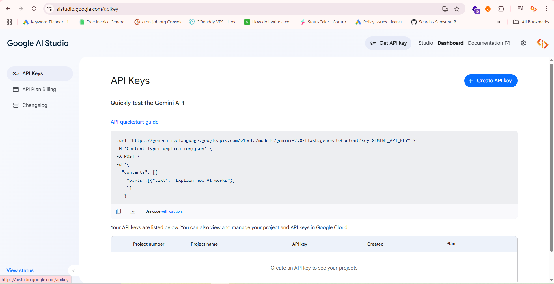Click Plan column header
The width and height of the screenshot is (554, 284).
(x=451, y=244)
